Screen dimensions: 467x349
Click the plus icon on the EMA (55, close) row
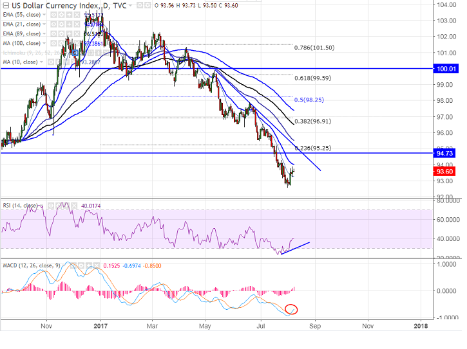[x=69, y=15]
